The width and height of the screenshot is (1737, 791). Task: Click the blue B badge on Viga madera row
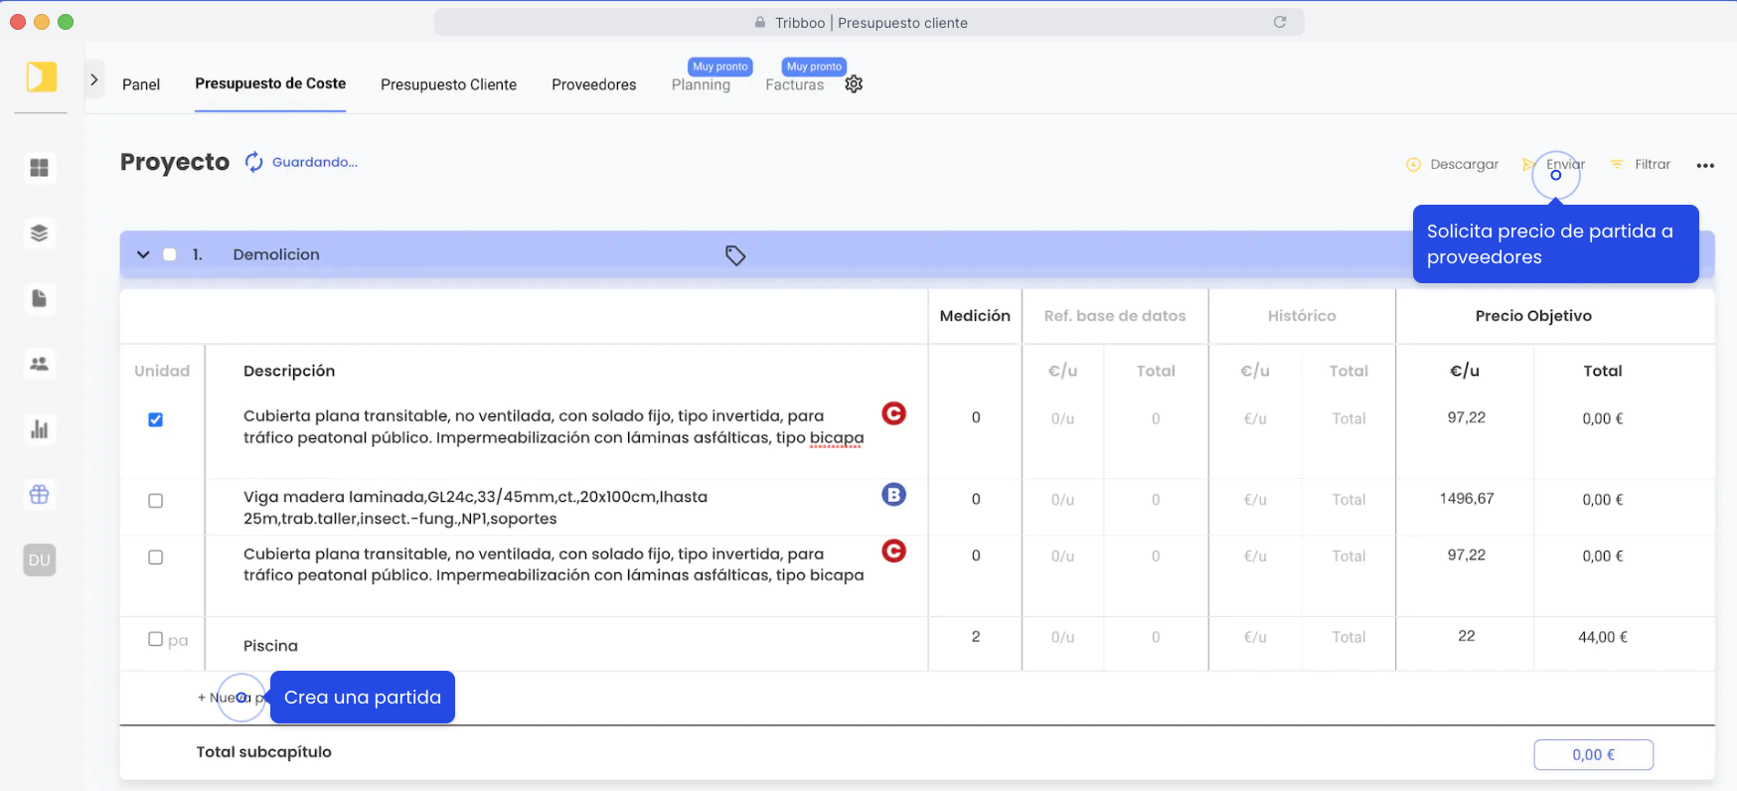pyautogui.click(x=894, y=494)
